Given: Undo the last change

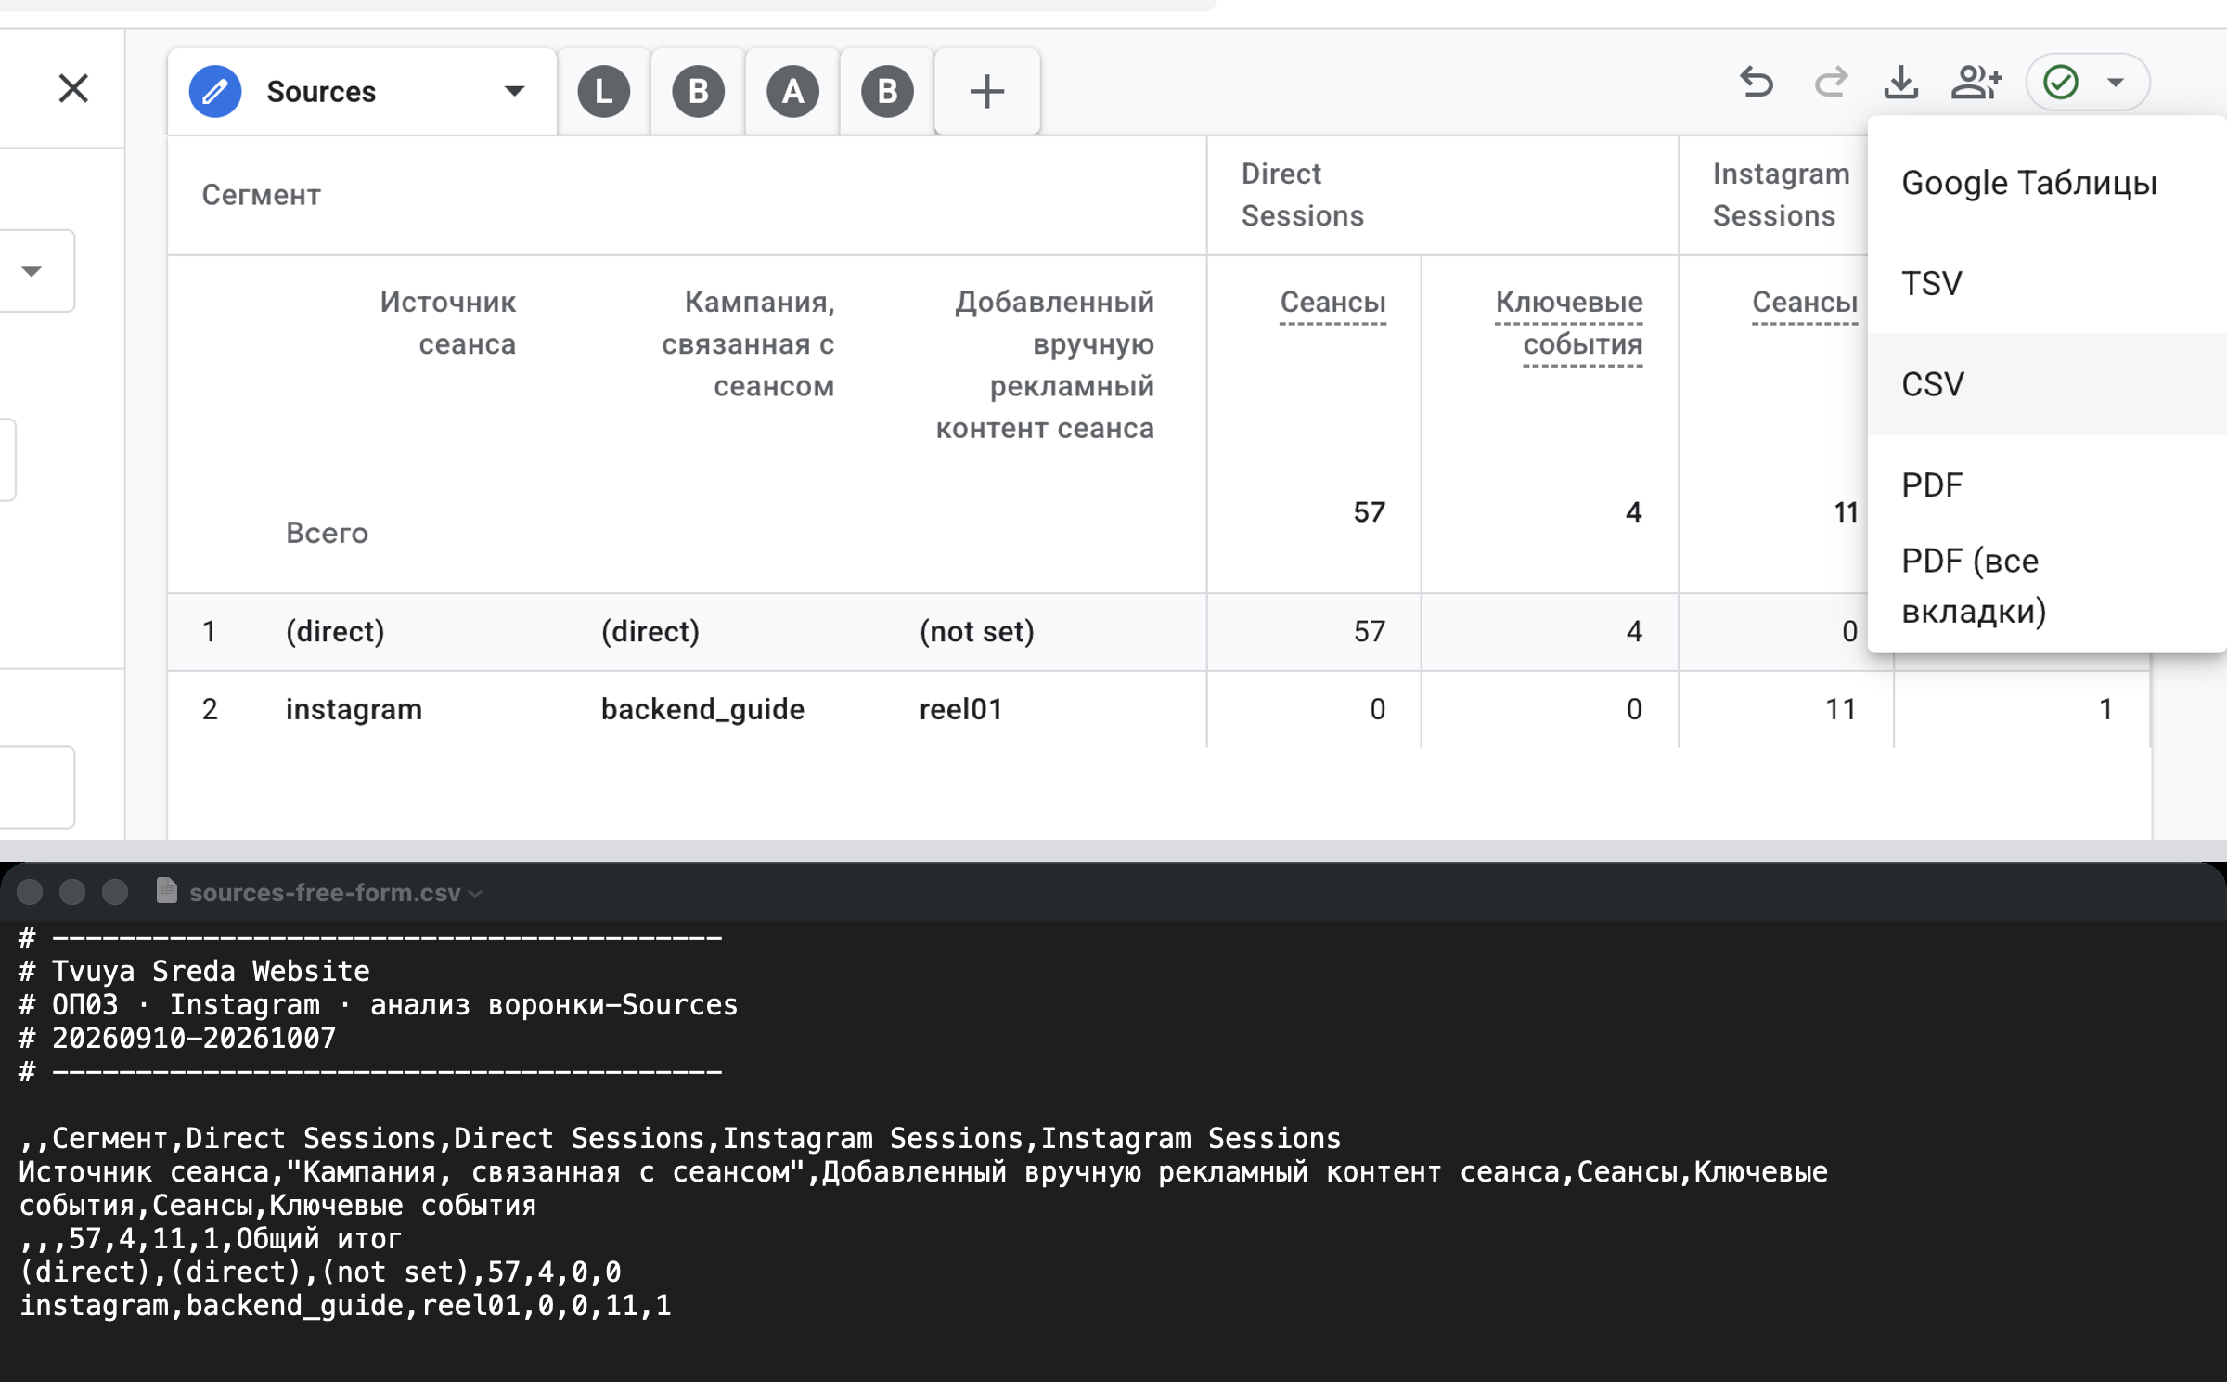Looking at the screenshot, I should pos(1757,83).
